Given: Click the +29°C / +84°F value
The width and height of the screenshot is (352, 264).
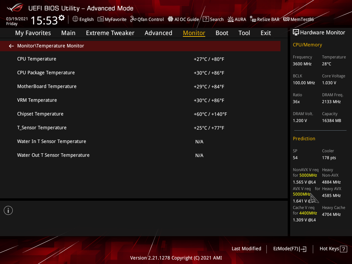Looking at the screenshot, I should (209, 87).
